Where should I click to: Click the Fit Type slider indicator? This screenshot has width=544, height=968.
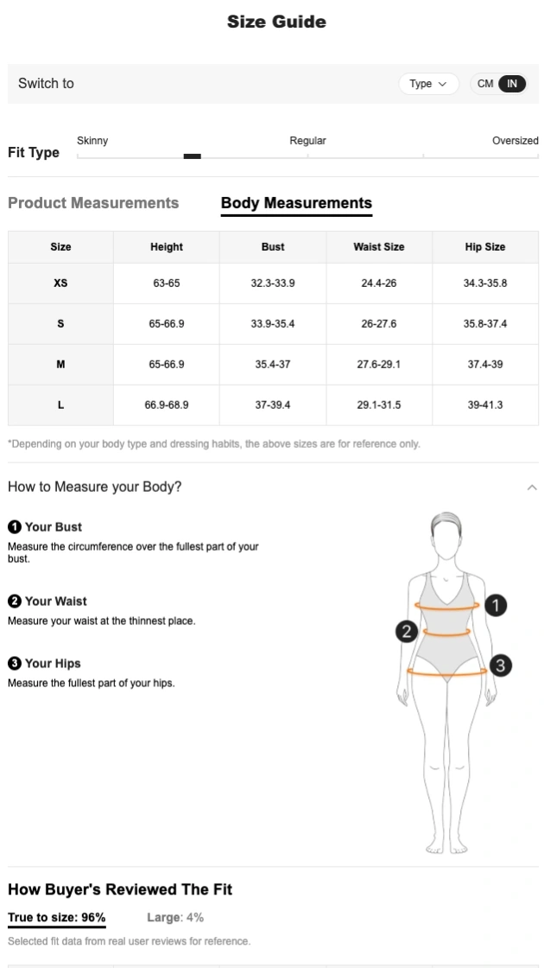[193, 156]
